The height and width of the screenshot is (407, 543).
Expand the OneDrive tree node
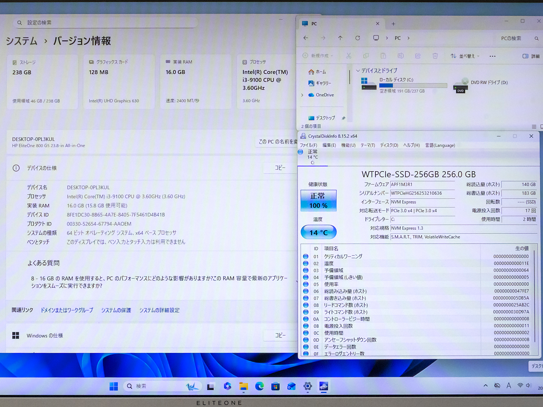pos(302,95)
